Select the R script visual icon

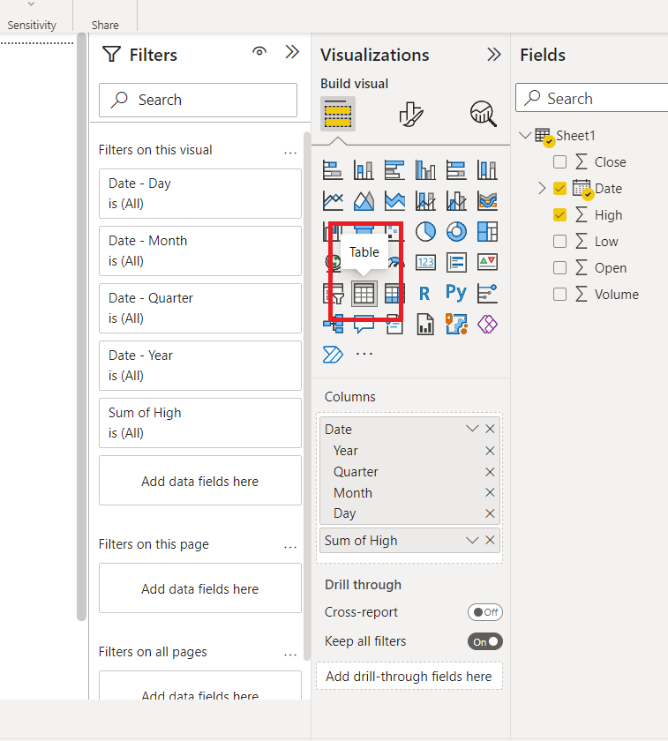tap(425, 293)
